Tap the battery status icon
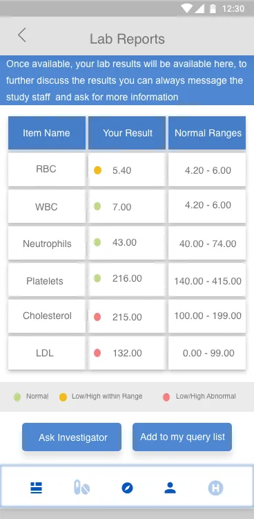 (x=213, y=8)
